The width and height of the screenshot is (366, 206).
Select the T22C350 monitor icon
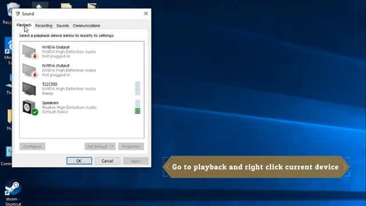pyautogui.click(x=29, y=89)
